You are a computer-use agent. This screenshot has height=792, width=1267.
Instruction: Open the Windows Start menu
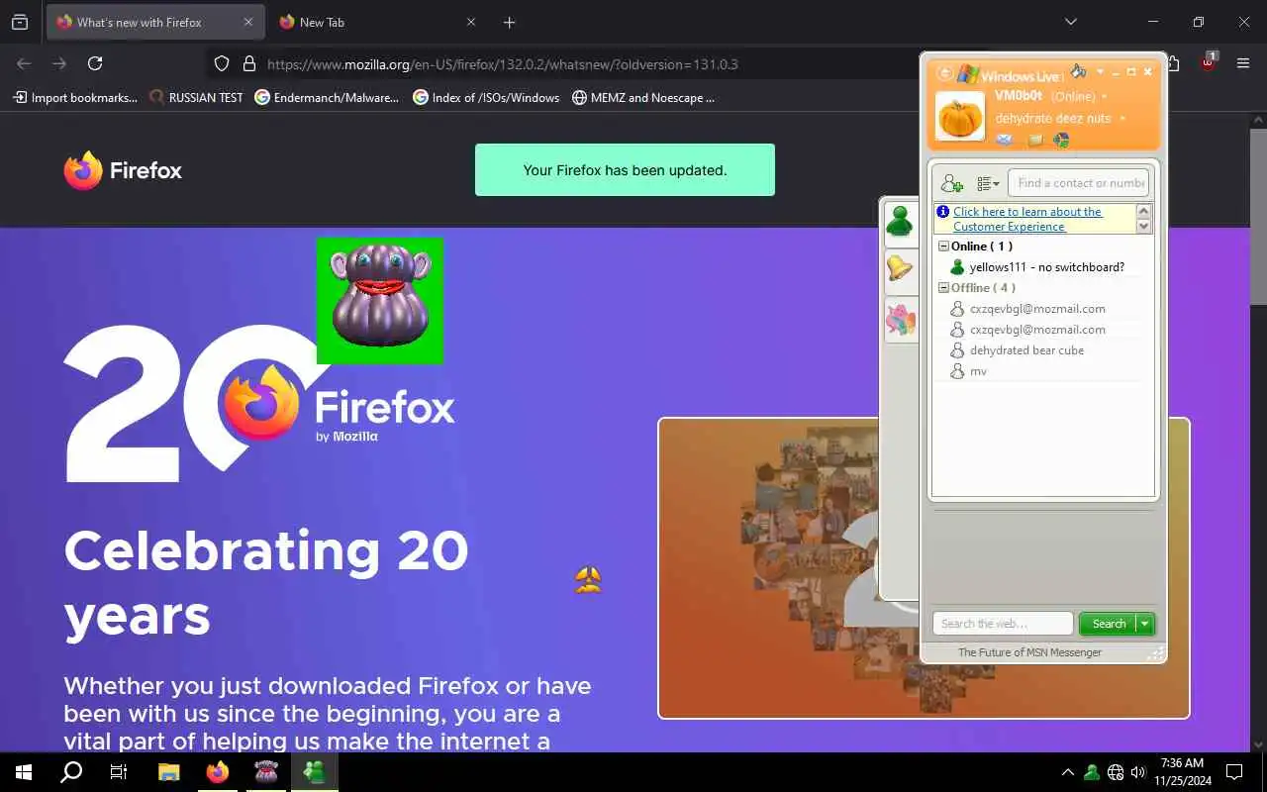tap(24, 772)
